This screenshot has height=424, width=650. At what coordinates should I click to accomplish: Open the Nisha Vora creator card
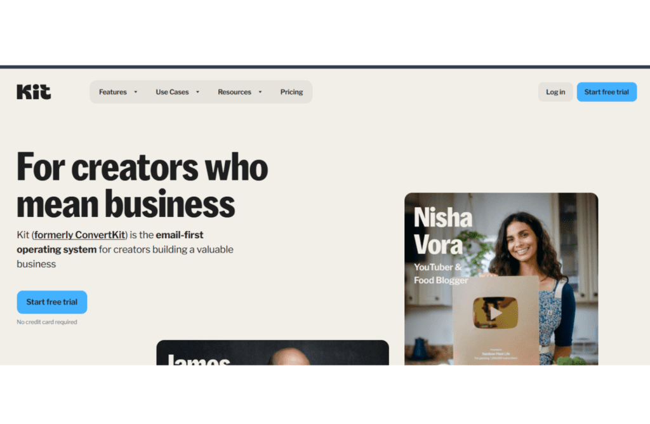(501, 279)
